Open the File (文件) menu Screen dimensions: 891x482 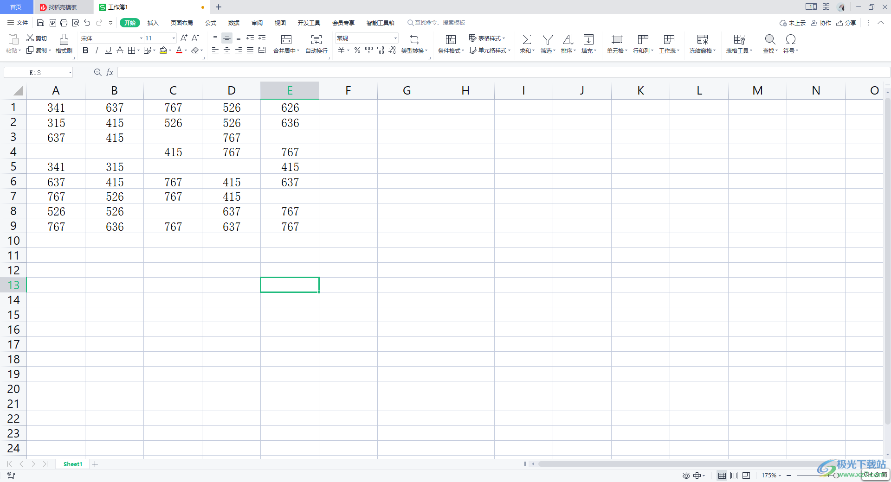tap(18, 23)
